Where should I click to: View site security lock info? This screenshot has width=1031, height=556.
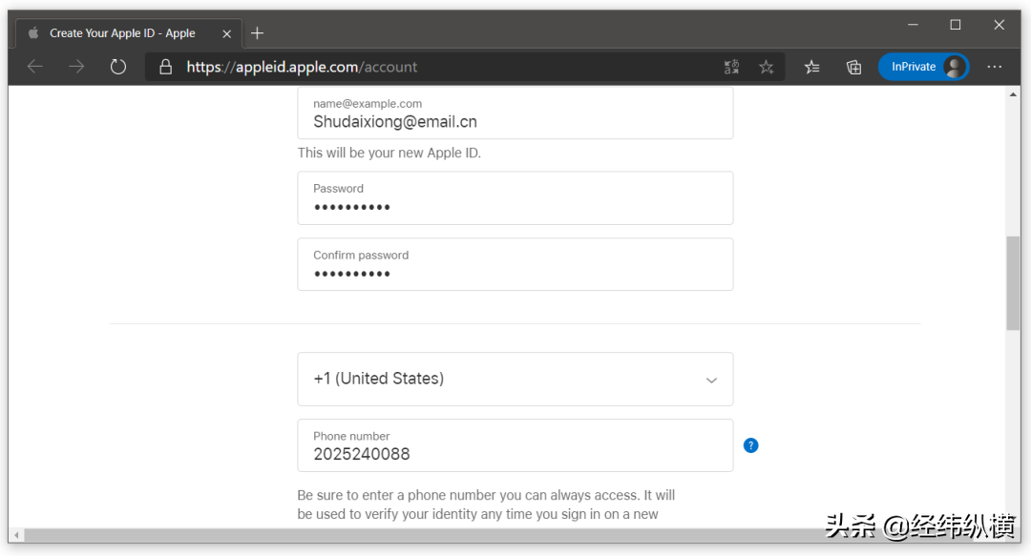166,67
